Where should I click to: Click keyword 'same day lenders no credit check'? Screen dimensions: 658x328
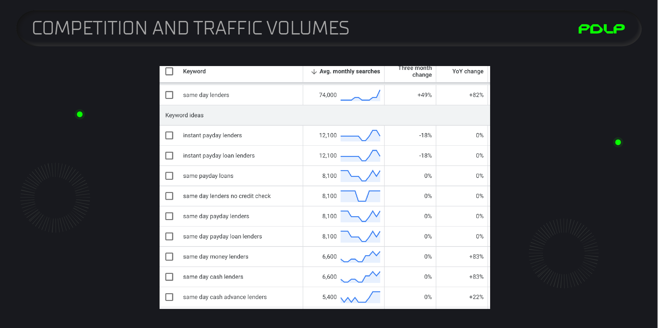[x=227, y=196]
